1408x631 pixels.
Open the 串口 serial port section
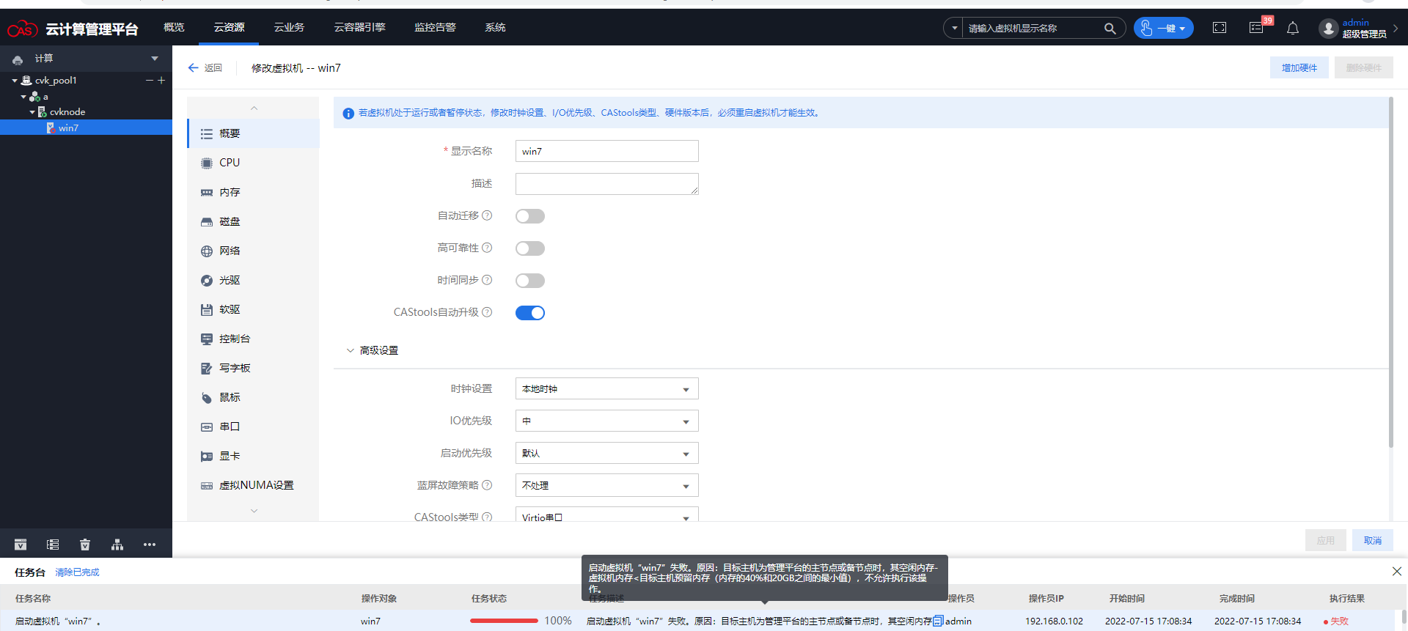[x=254, y=427]
